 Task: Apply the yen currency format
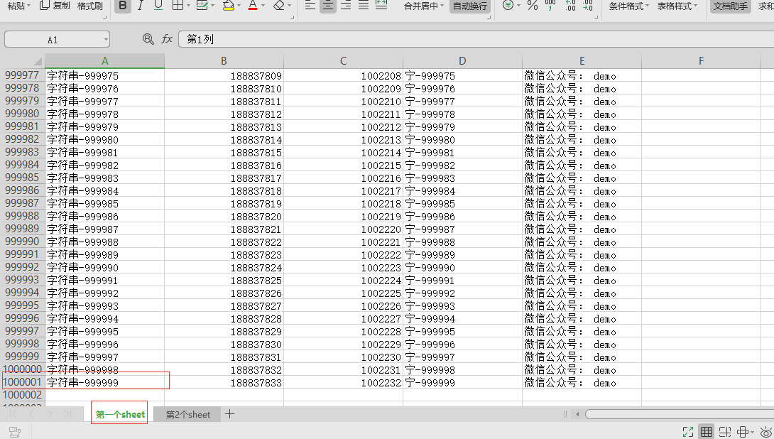(x=508, y=6)
